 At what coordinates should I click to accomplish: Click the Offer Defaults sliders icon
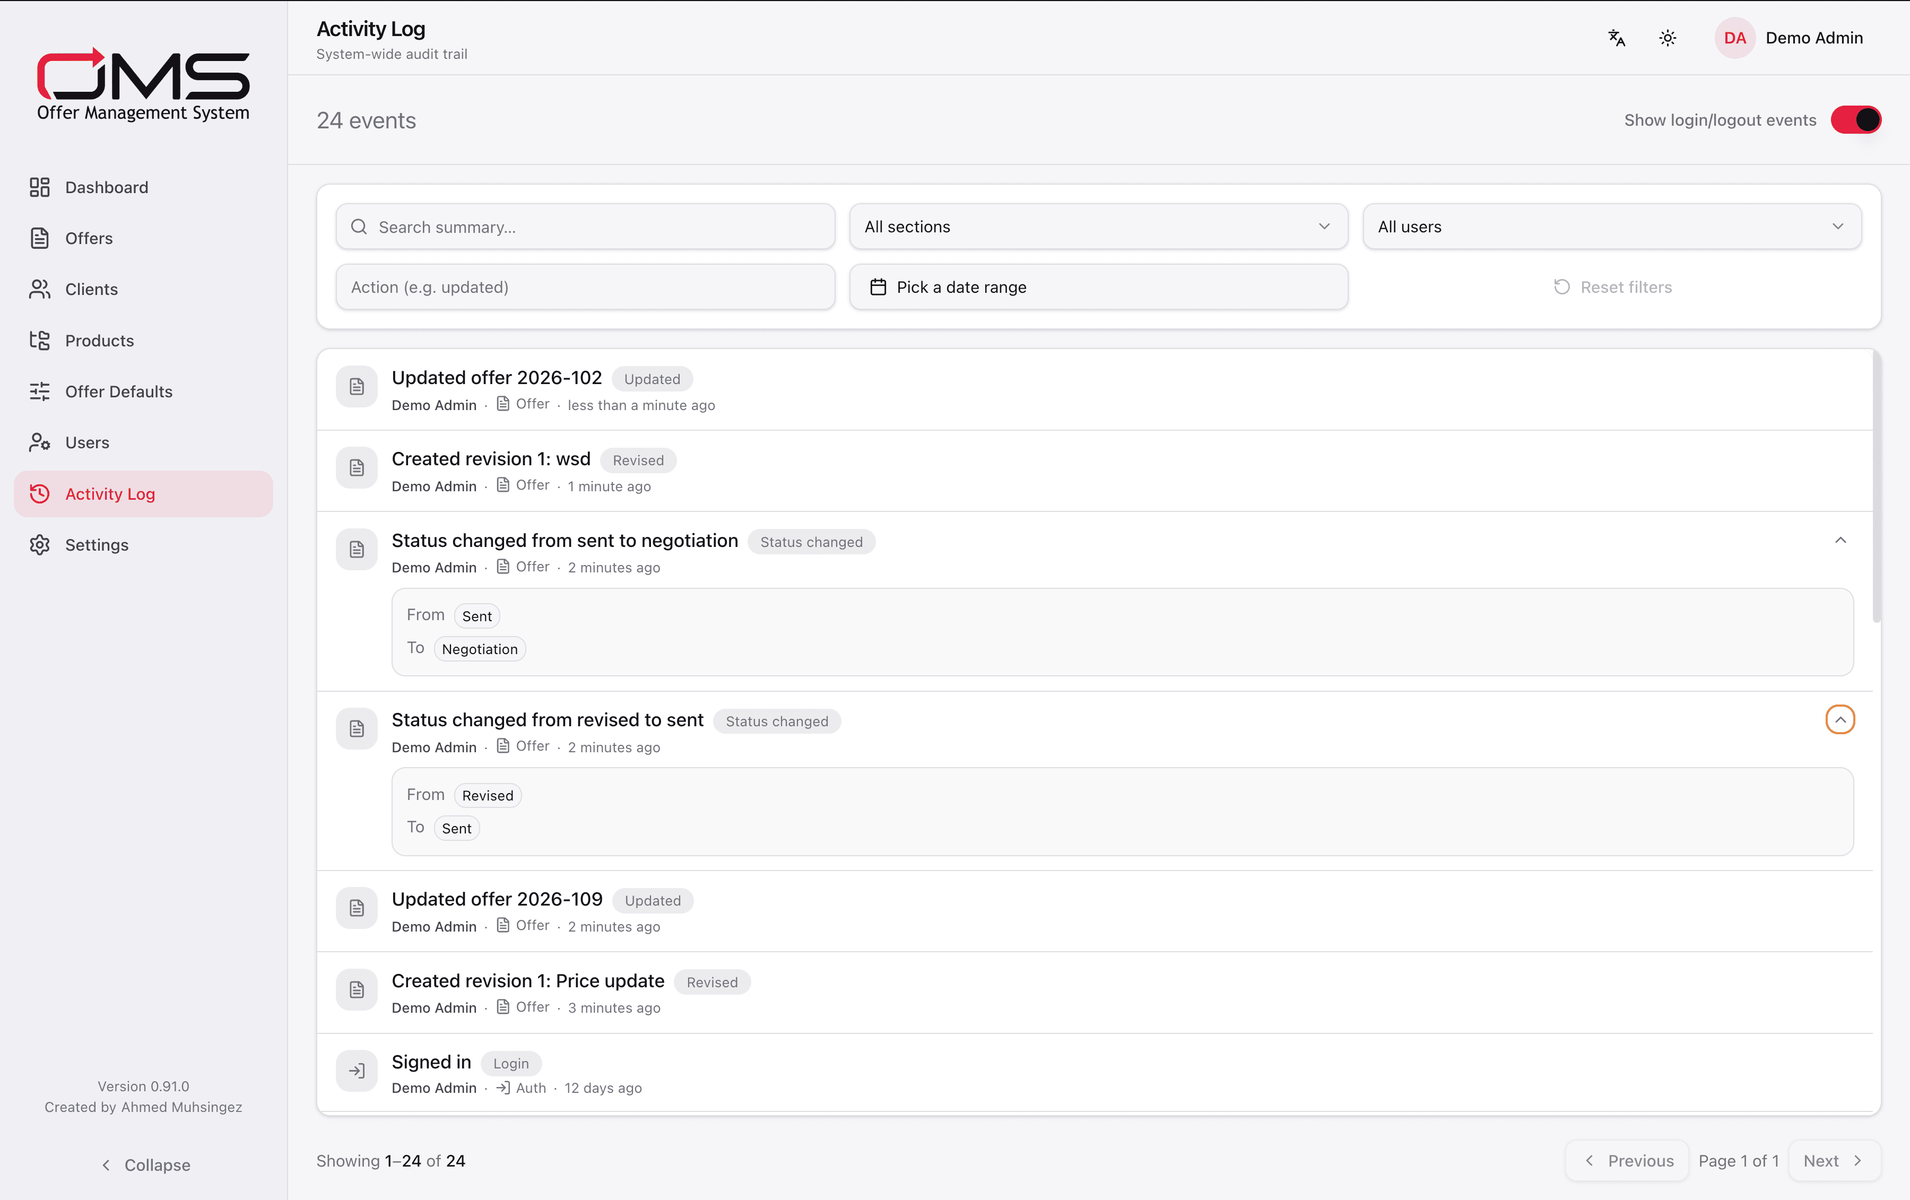click(x=40, y=392)
